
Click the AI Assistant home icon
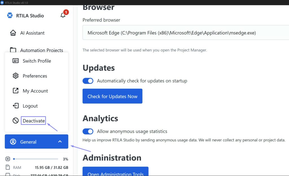13,33
